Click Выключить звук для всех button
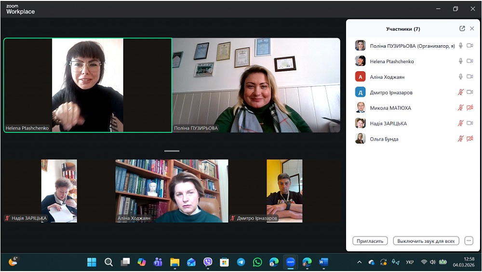Screen dimensions: 482x272 click(426, 241)
